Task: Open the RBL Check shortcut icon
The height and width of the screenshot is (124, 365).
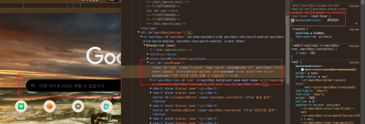Action: (78, 107)
